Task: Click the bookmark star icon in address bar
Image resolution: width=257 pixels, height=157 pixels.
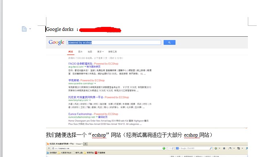Action: tap(167, 148)
